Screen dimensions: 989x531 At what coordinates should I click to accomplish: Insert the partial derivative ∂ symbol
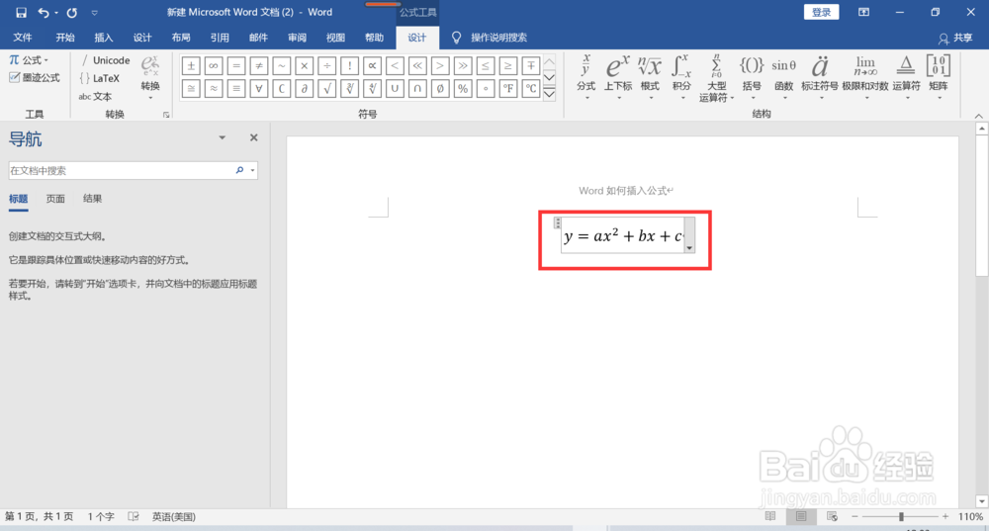[304, 88]
